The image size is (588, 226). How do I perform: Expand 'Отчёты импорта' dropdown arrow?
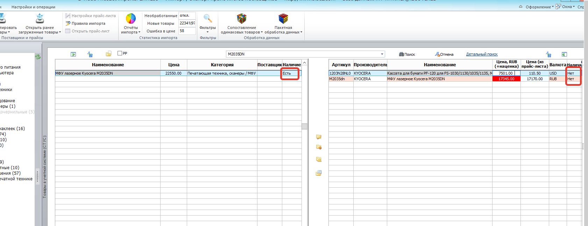click(139, 32)
